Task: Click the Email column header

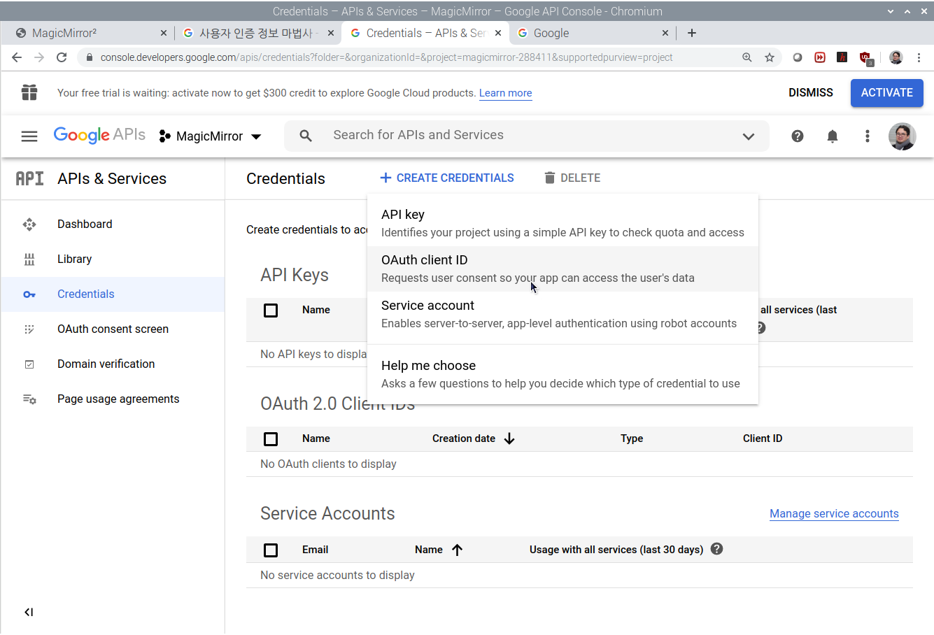Action: tap(315, 550)
